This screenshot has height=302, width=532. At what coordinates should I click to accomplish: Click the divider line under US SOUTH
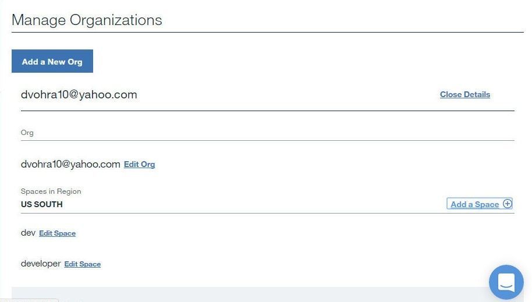[x=267, y=214]
